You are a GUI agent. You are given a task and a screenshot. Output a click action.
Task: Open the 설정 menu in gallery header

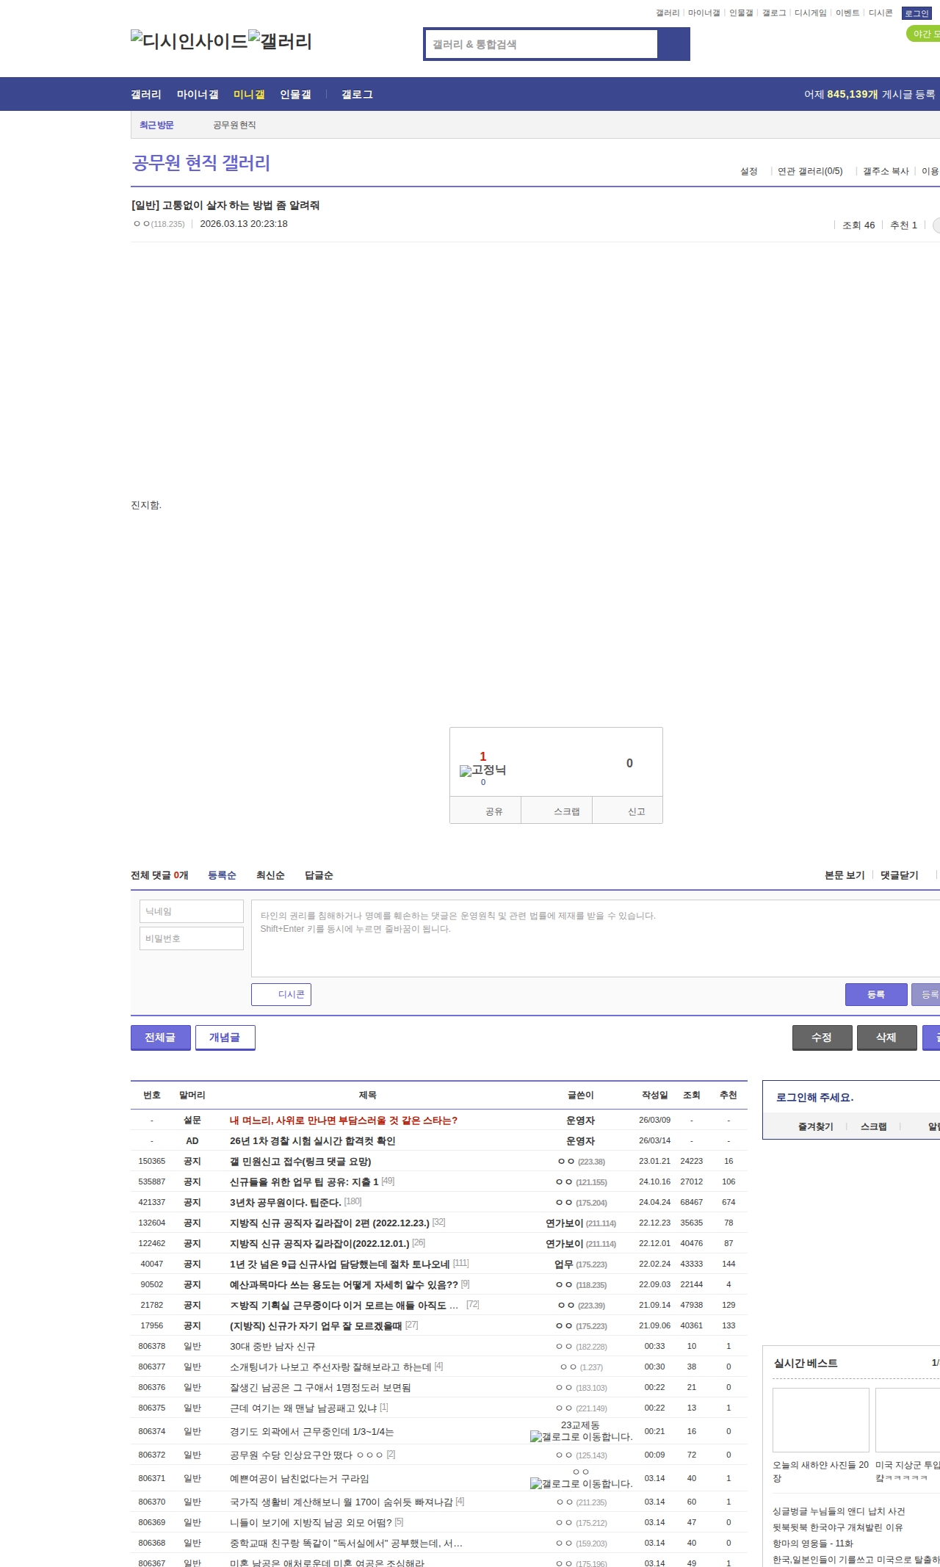(748, 171)
